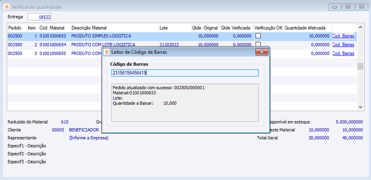
Task: Close the Verificando quantidades window
Action: coord(362,7)
